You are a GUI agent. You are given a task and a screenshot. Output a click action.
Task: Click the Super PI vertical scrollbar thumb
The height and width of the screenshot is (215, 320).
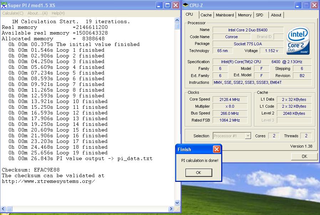(x=177, y=26)
